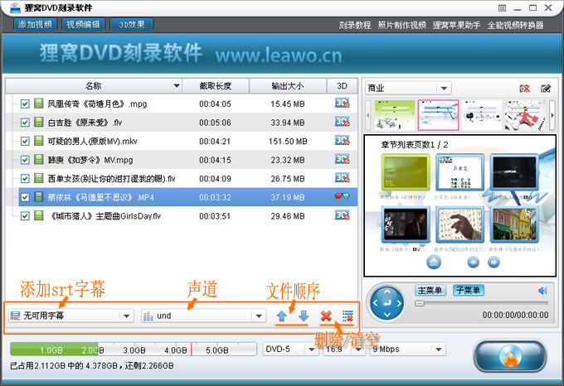564x386 pixels.
Task: Uncheck 西单女孩(别让你的泪打湿我的眼).flv checkbox
Action: point(25,178)
